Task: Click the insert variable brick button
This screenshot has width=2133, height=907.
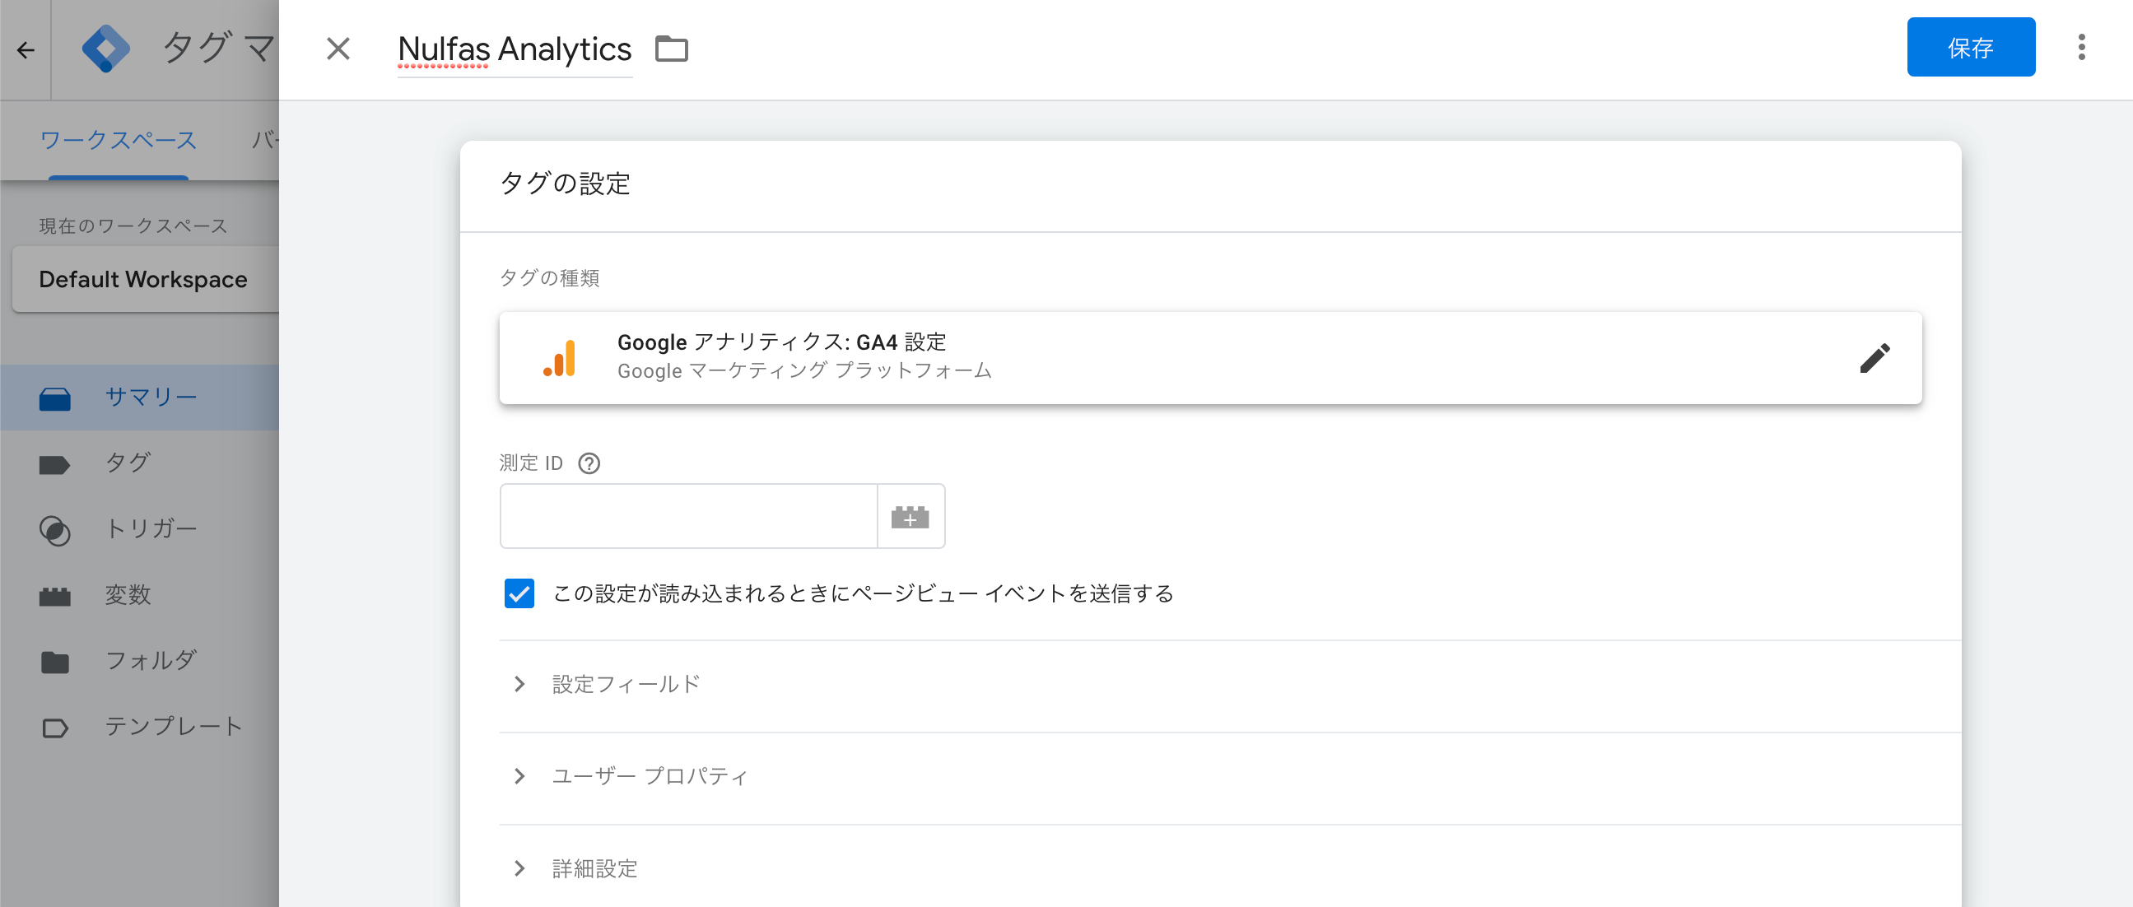Action: [x=910, y=516]
